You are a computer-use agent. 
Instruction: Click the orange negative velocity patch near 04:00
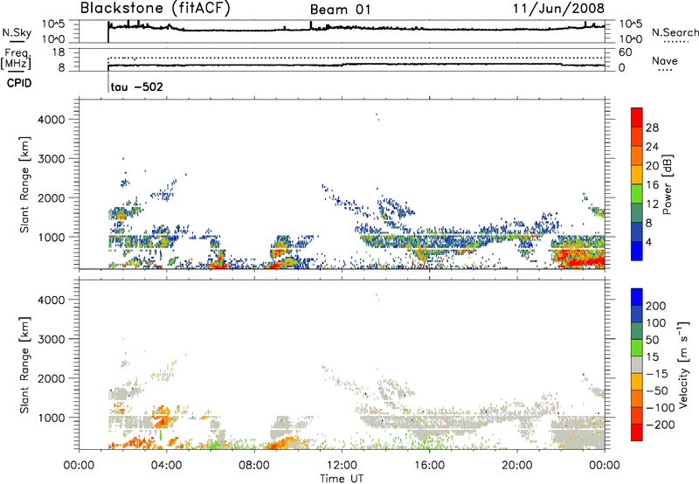(x=161, y=417)
